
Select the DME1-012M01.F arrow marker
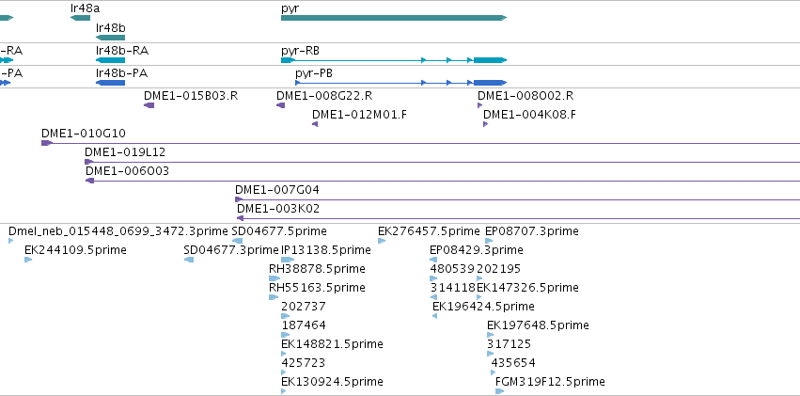pyautogui.click(x=315, y=124)
